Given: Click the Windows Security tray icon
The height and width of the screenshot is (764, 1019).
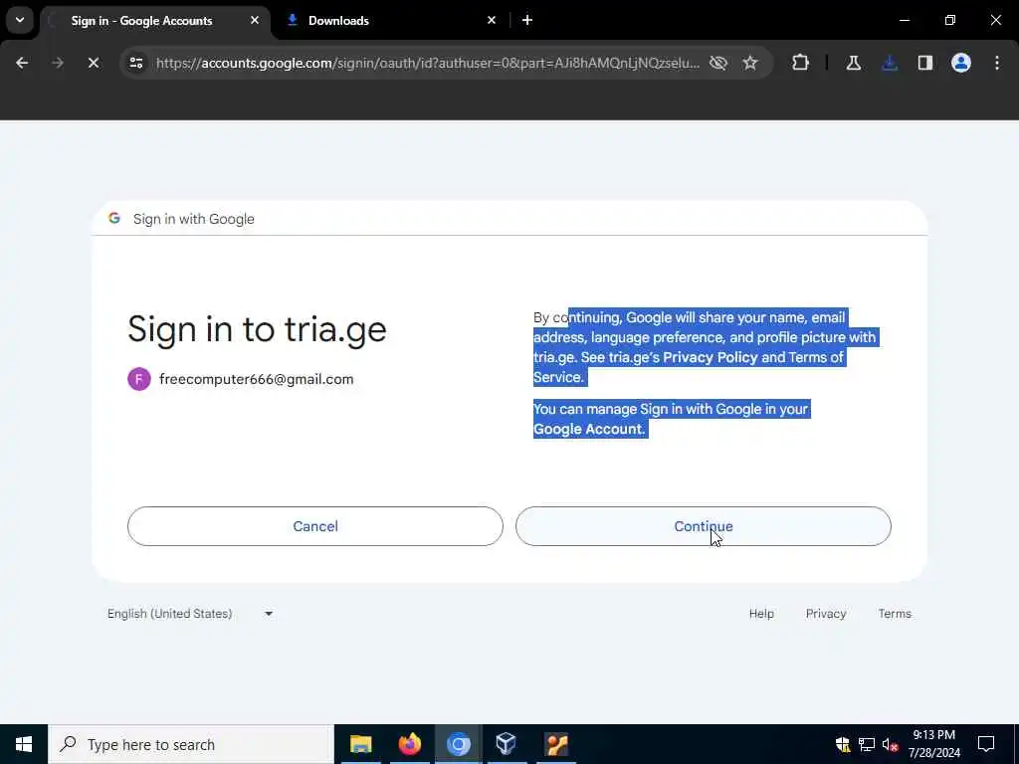Looking at the screenshot, I should click(843, 744).
